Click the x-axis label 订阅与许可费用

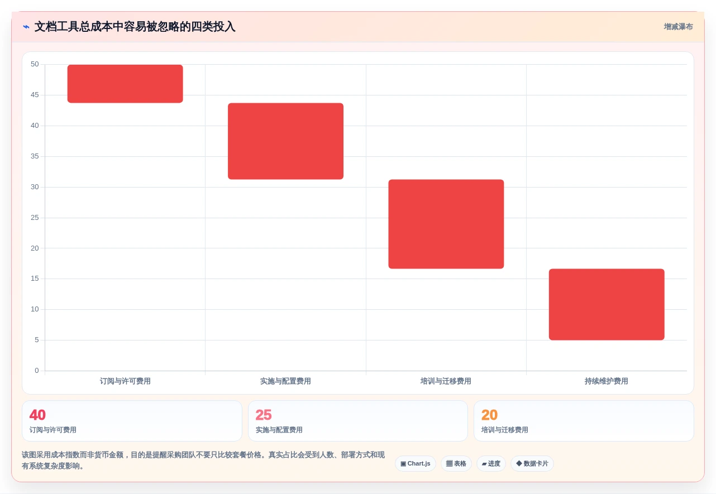(x=125, y=381)
